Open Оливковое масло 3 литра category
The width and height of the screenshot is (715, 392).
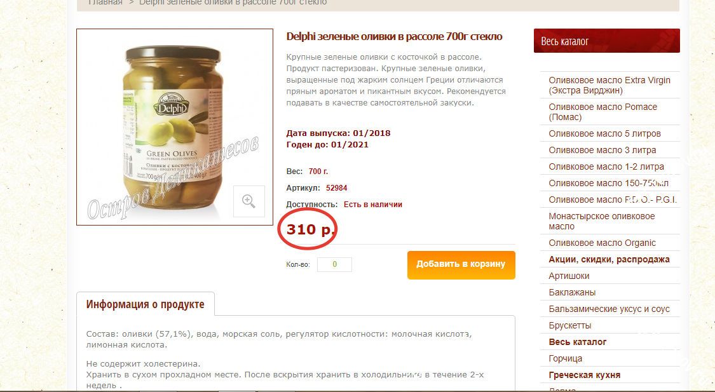pos(603,150)
